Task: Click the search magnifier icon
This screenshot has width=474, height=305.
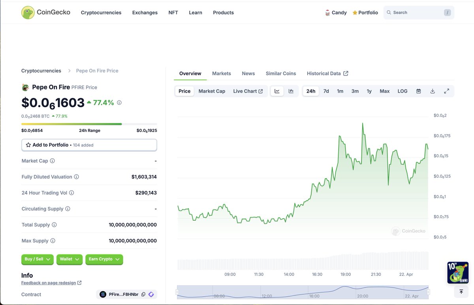Action: 389,13
